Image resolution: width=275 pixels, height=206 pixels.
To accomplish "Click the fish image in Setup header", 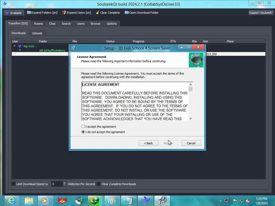I will (x=196, y=60).
